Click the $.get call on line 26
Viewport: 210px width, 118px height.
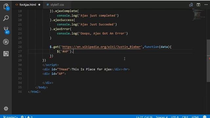54,47
